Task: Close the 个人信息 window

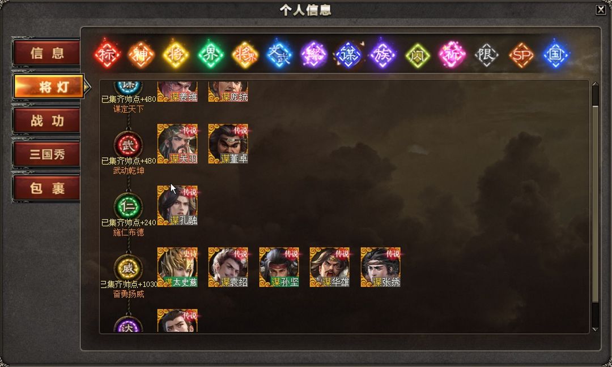Action: click(x=601, y=10)
